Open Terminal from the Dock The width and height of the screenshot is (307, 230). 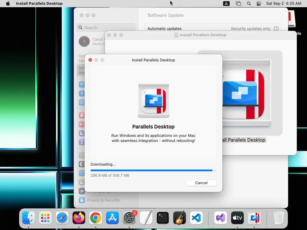[x=163, y=218]
